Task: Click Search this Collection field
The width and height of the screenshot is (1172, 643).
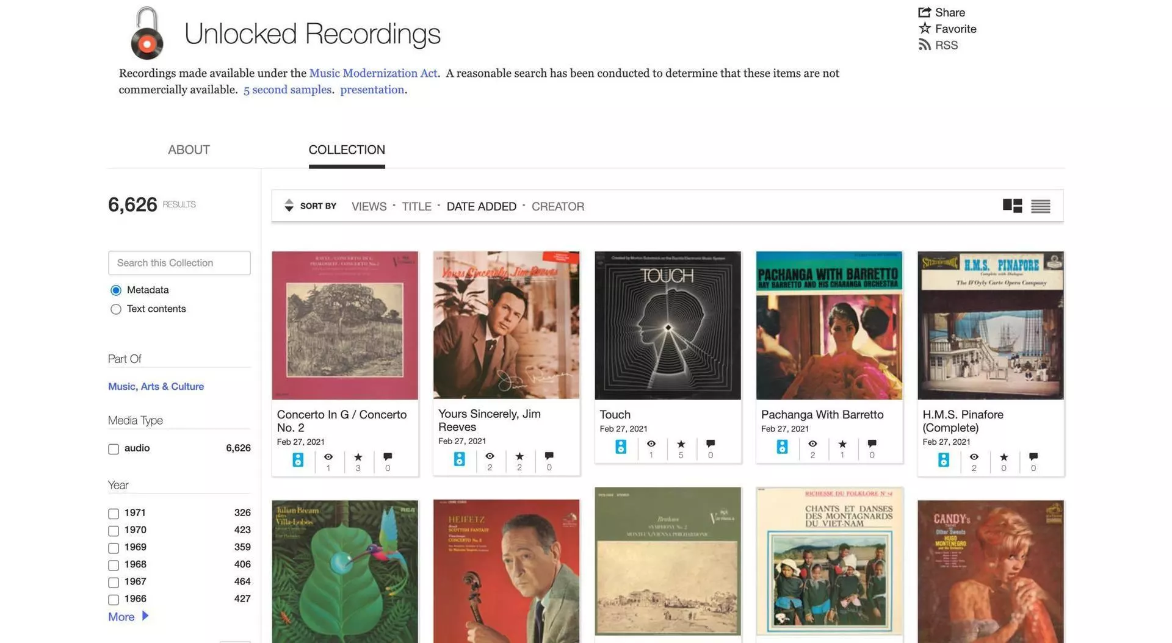Action: 179,263
